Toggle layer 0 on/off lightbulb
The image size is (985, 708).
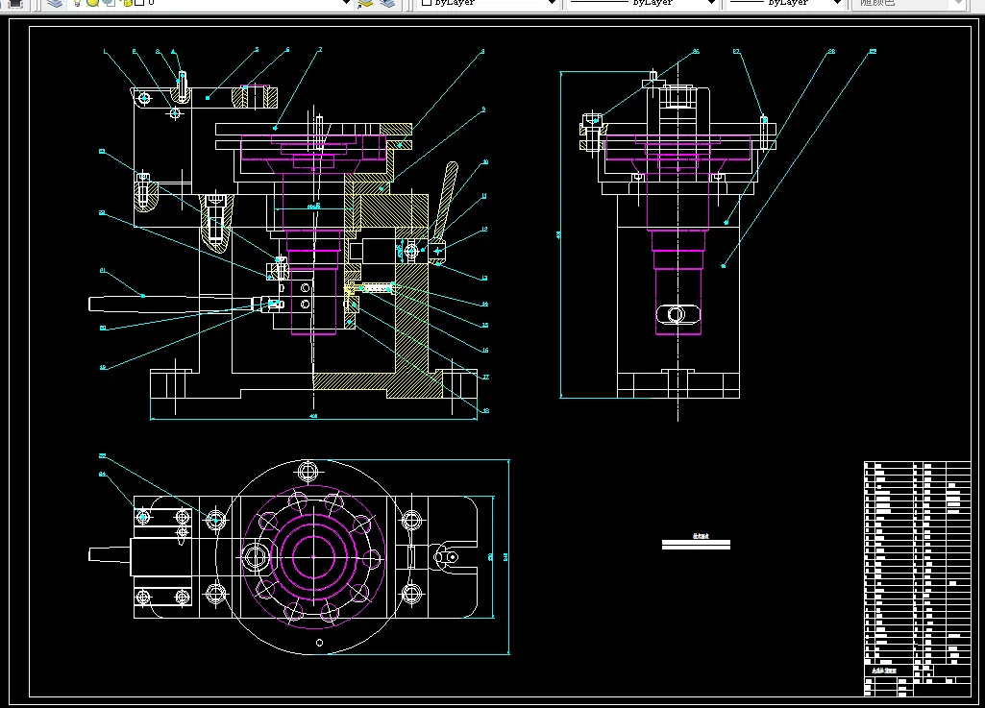[77, 3]
